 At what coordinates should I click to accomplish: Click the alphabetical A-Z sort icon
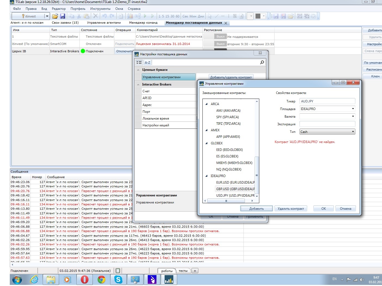coord(147,62)
